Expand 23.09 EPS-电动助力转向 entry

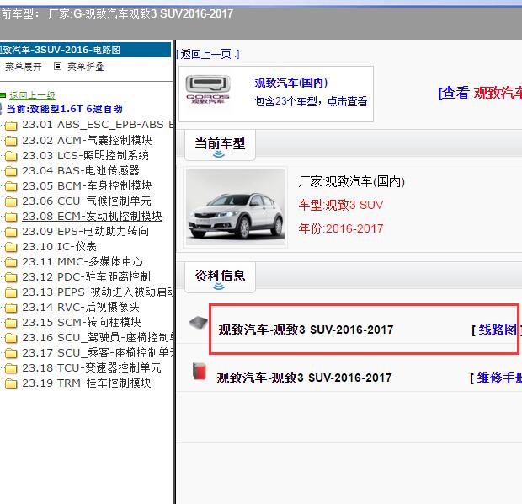tap(85, 231)
